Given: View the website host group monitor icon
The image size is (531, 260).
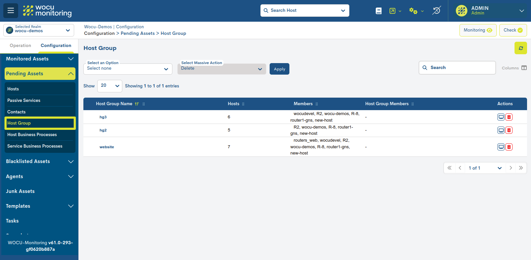Looking at the screenshot, I should 501,147.
